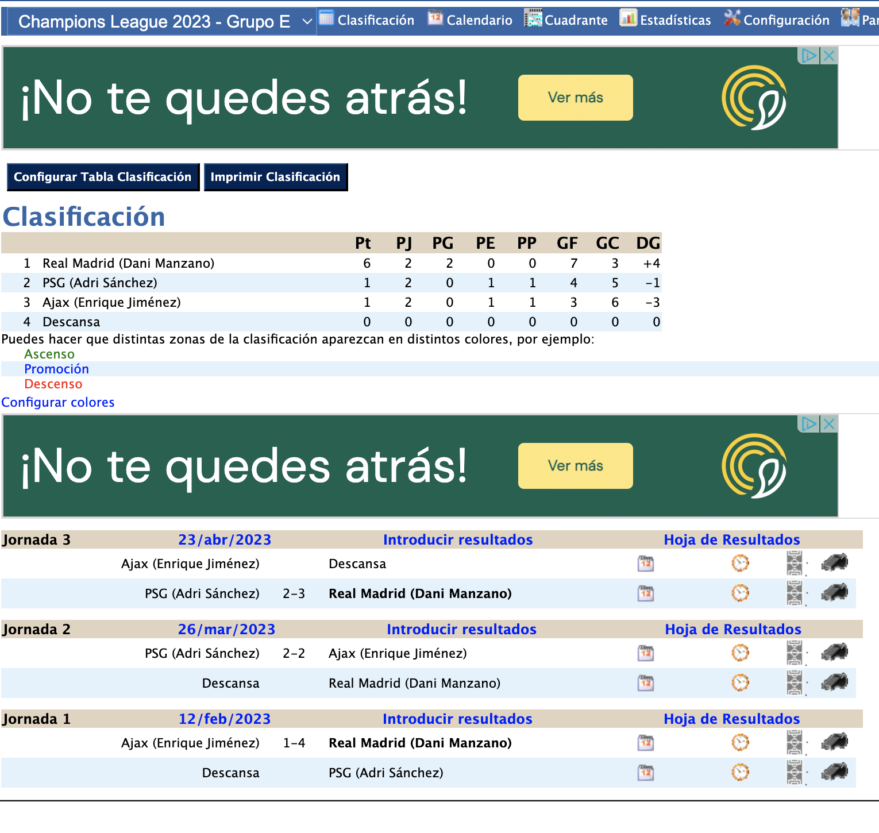Expand the Champions League 2023 Grupo E dropdown
The image size is (879, 833).
307,22
